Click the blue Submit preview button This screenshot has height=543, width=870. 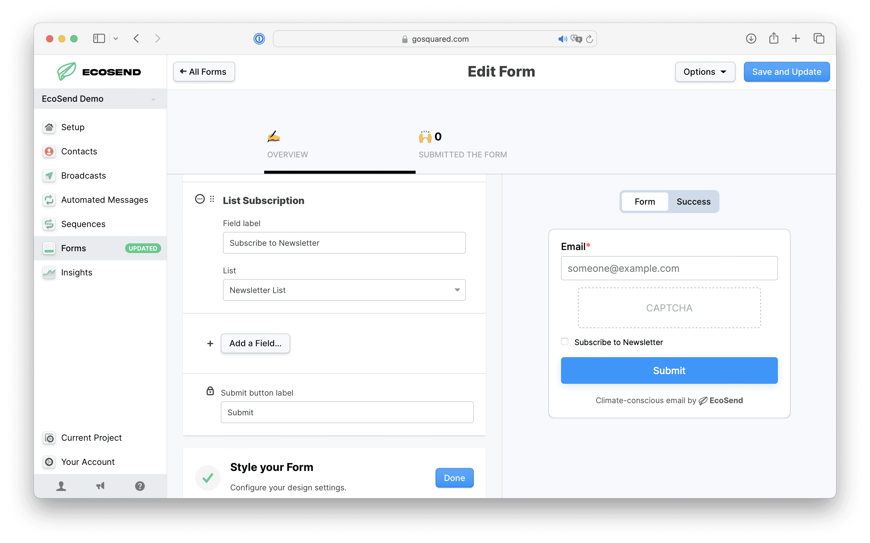(669, 370)
